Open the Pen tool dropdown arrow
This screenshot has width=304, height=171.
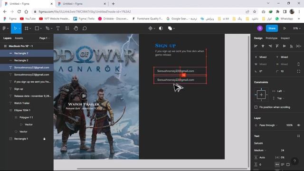[x=51, y=28]
